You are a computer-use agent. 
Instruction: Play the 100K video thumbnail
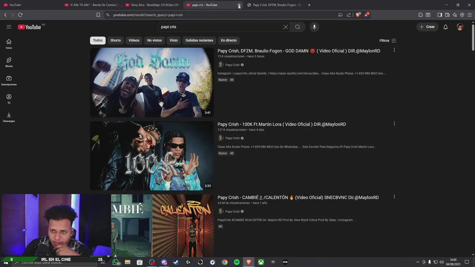click(152, 156)
